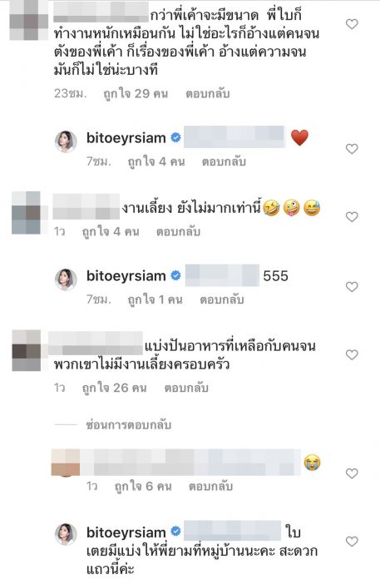Open bitoeyrsiam avatar in the bottom reply

66,534
